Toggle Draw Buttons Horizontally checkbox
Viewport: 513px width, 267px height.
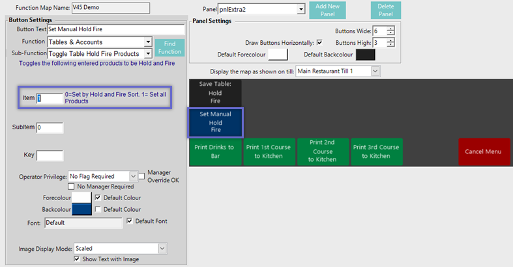(x=319, y=42)
